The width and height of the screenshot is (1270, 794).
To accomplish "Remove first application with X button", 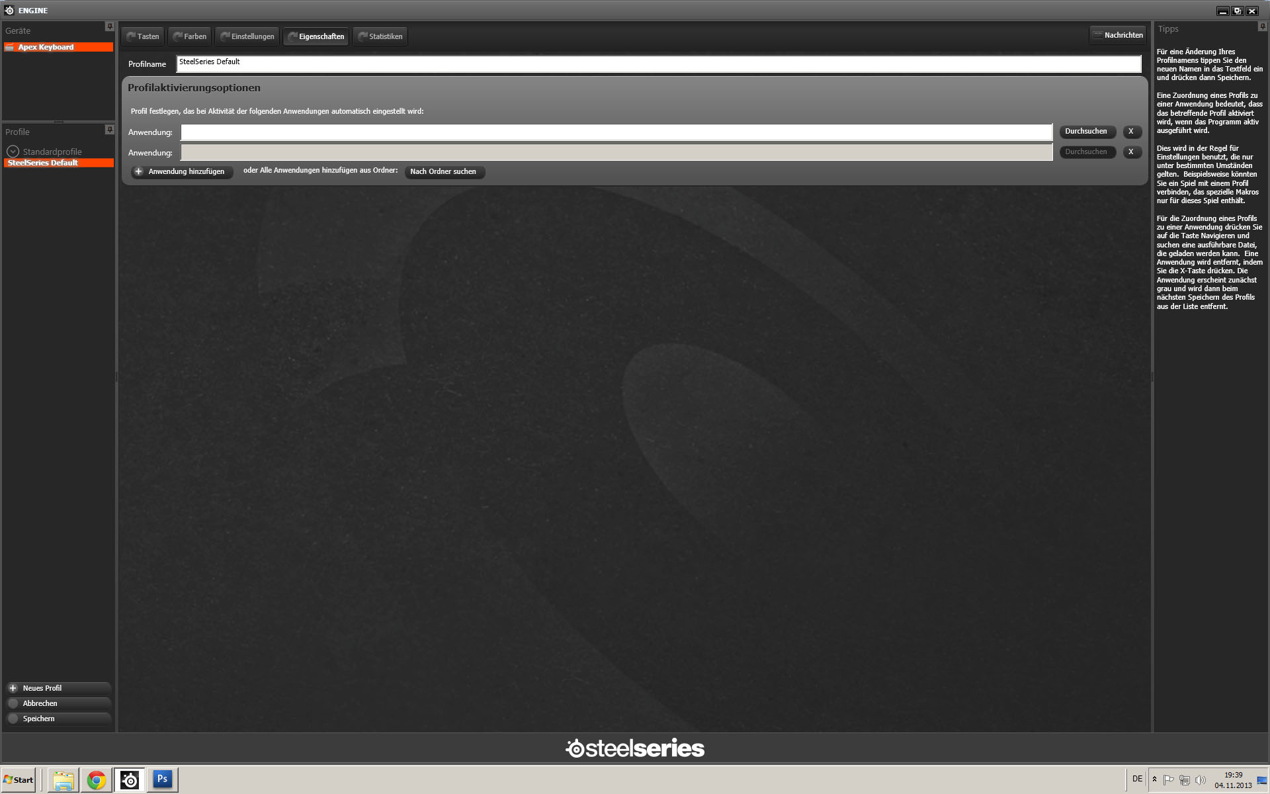I will point(1132,132).
